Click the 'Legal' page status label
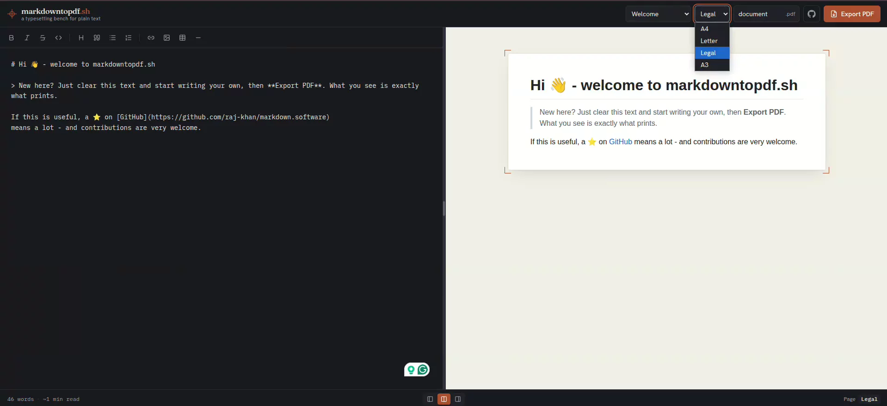The height and width of the screenshot is (406, 887). point(869,399)
